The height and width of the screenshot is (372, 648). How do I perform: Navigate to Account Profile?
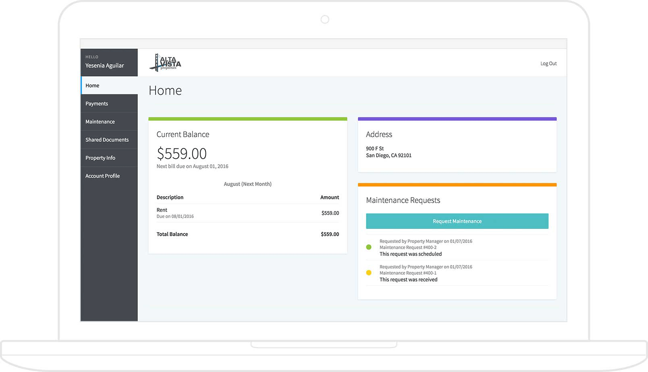[x=102, y=176]
